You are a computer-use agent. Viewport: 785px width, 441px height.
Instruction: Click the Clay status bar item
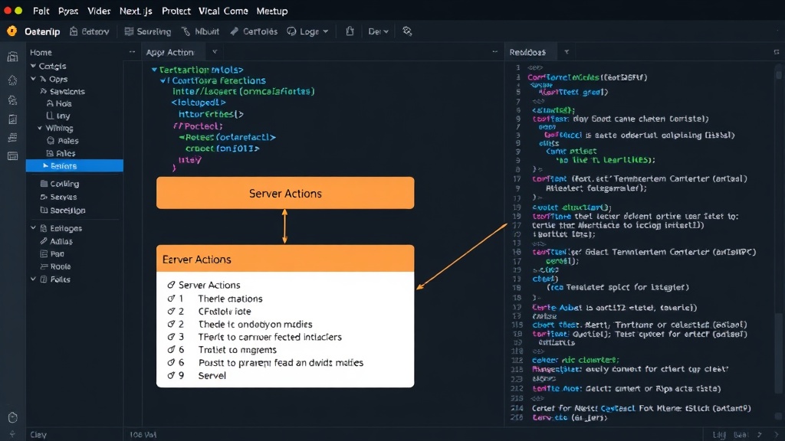point(38,435)
